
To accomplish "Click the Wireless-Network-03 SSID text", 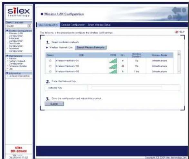I will coord(67,72).
